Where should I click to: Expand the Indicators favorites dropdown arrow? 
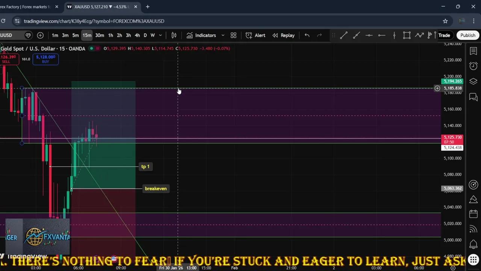click(x=223, y=35)
